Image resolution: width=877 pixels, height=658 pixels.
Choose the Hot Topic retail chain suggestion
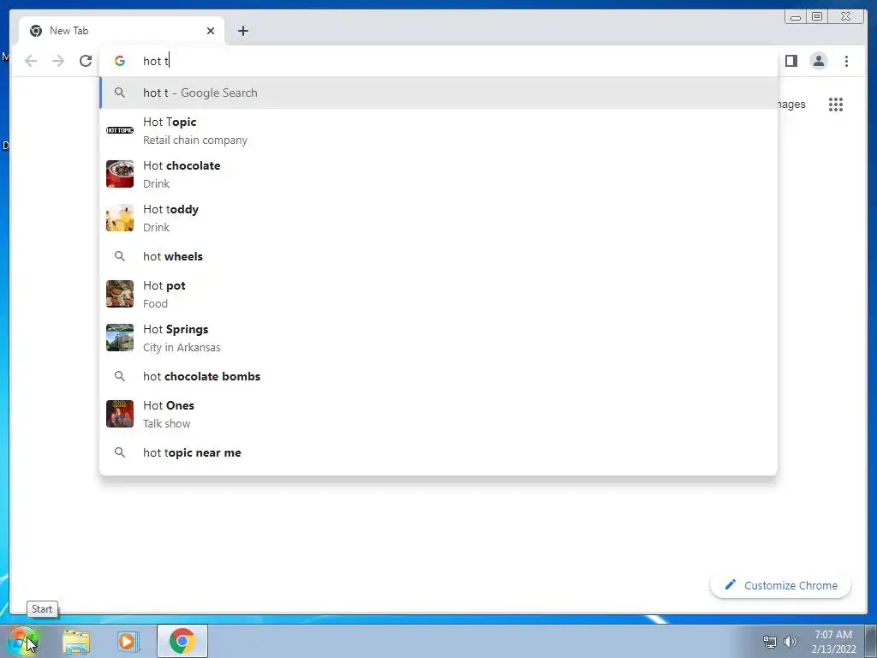[438, 130]
